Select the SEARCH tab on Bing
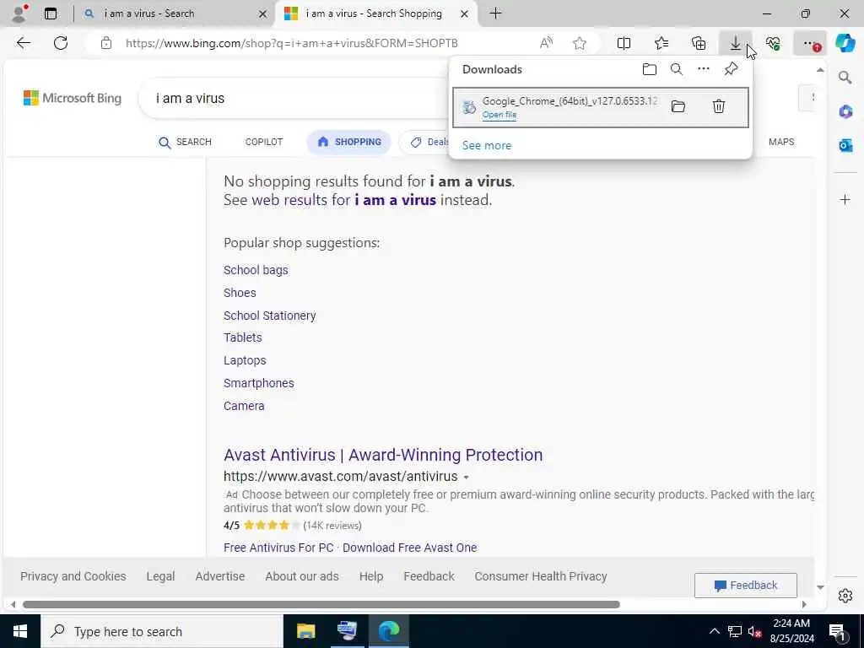864x648 pixels. [x=185, y=142]
